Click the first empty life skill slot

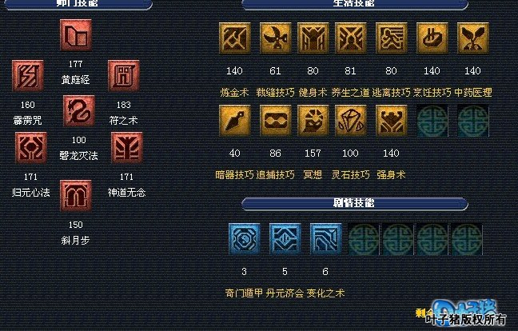(432, 121)
